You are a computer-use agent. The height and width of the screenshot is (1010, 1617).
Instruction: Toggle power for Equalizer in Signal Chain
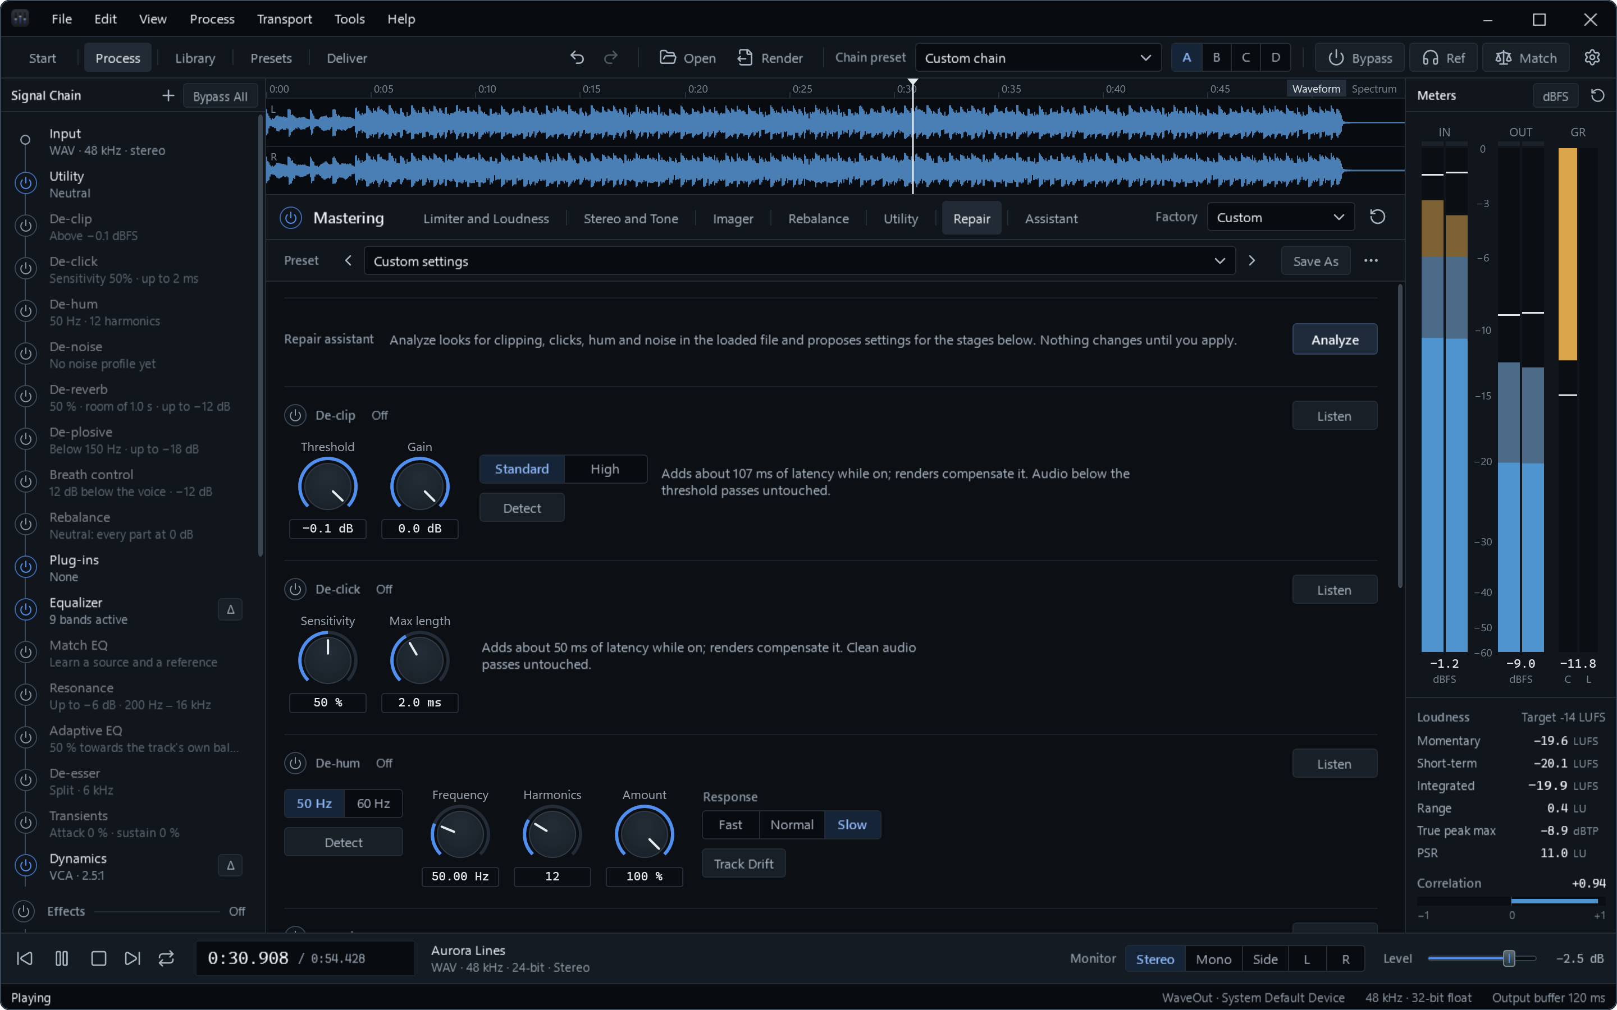tap(25, 609)
